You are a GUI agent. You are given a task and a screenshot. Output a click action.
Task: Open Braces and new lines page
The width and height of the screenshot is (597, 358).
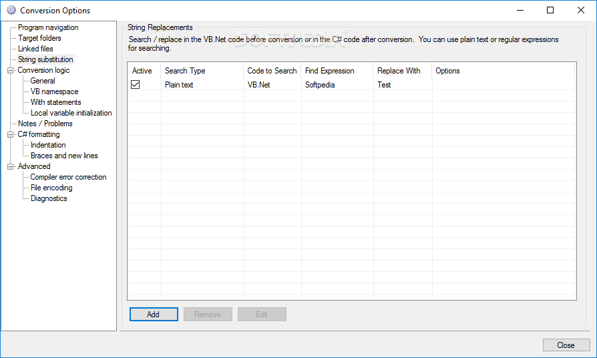[x=64, y=156]
